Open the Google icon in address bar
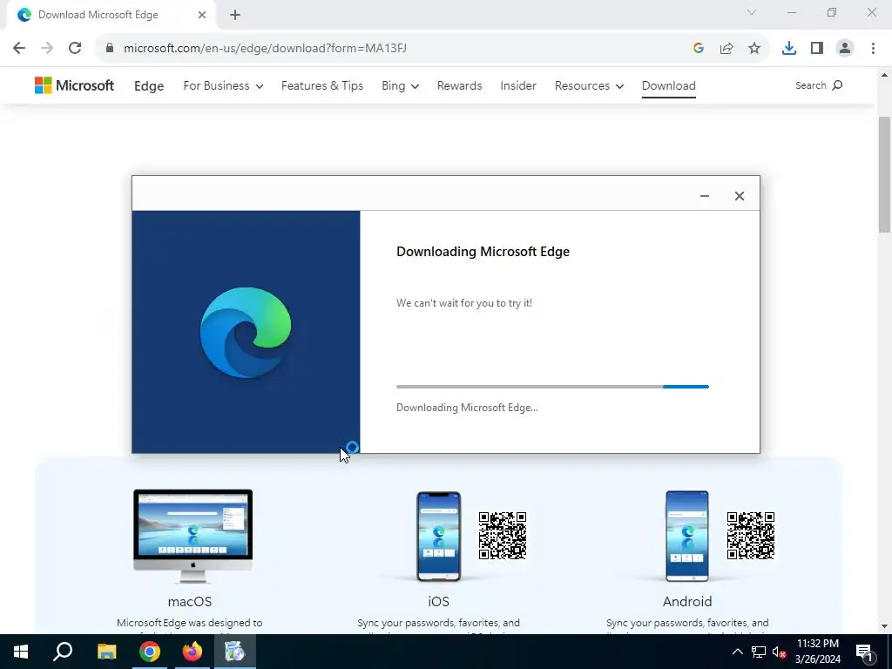Screen dimensions: 892x669 point(699,49)
